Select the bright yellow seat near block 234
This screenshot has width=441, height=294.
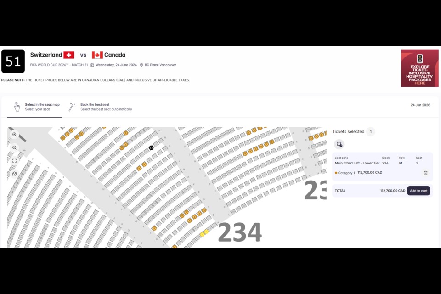click(x=202, y=234)
